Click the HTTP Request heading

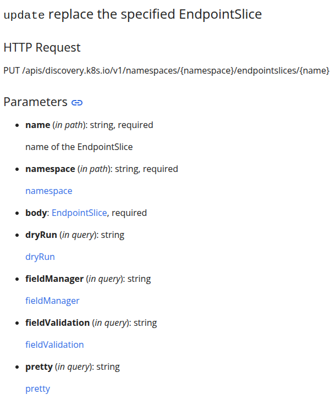pyautogui.click(x=42, y=48)
